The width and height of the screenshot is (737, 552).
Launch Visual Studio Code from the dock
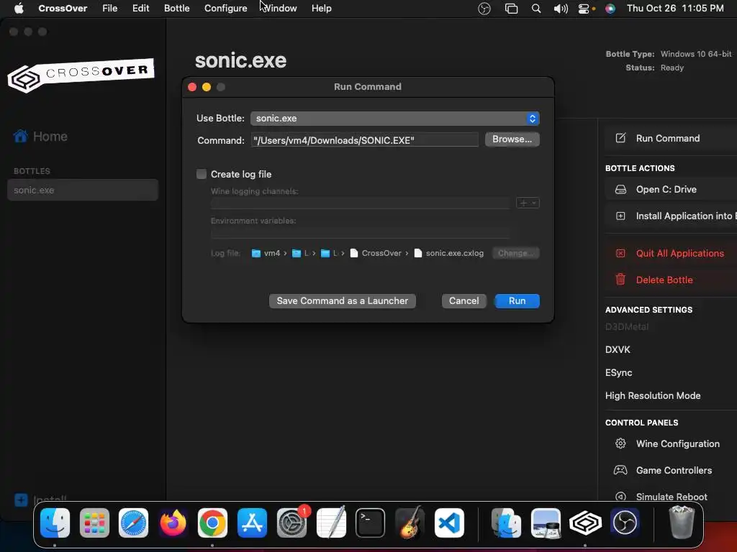point(449,523)
